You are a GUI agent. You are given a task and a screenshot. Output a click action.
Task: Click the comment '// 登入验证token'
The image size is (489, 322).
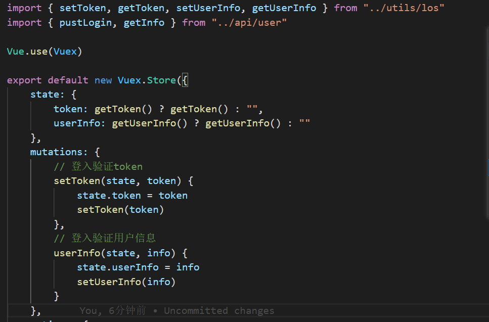98,166
